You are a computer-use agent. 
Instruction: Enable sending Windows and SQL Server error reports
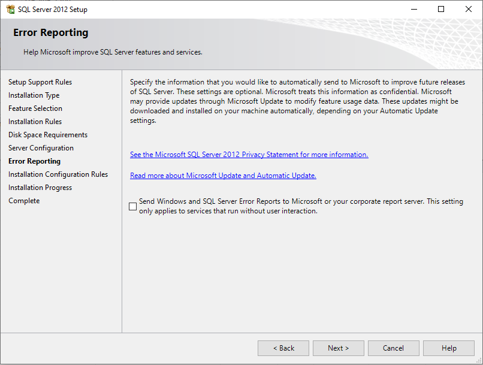[132, 206]
